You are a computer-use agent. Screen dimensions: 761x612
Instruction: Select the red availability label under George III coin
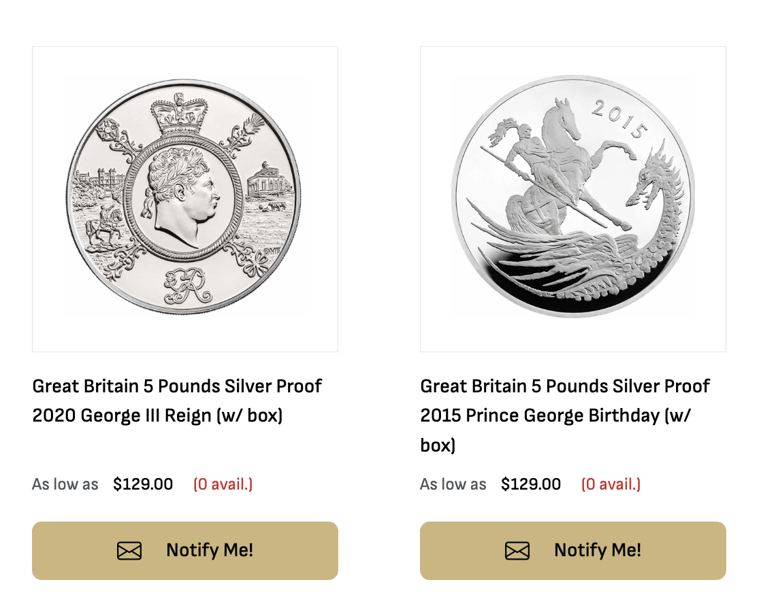(x=223, y=484)
